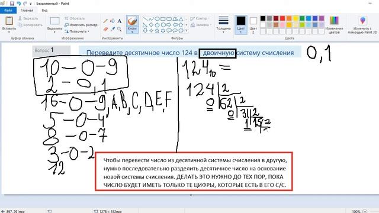
Task: Choose the straight Line shape
Action: pyautogui.click(x=145, y=19)
